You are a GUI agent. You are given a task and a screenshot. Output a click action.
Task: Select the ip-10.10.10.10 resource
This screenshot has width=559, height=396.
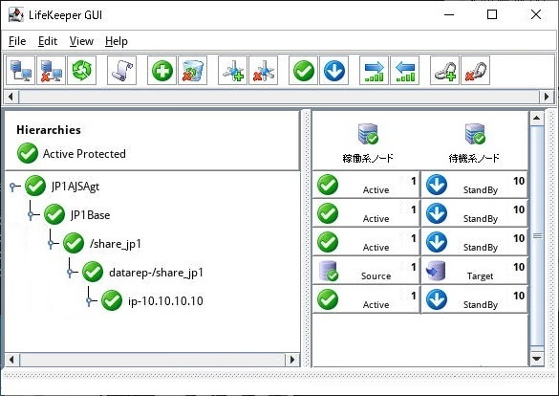coord(165,301)
